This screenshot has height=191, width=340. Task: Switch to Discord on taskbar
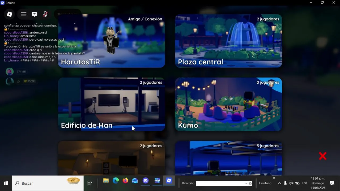[x=146, y=181]
